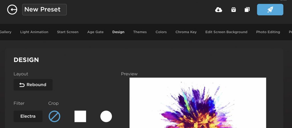
Task: Open the Chroma Key tab
Action: (x=186, y=32)
